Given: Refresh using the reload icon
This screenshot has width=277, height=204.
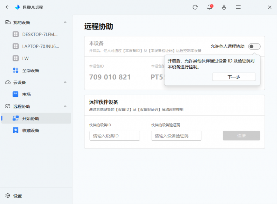Looking at the screenshot, I should (195, 7).
